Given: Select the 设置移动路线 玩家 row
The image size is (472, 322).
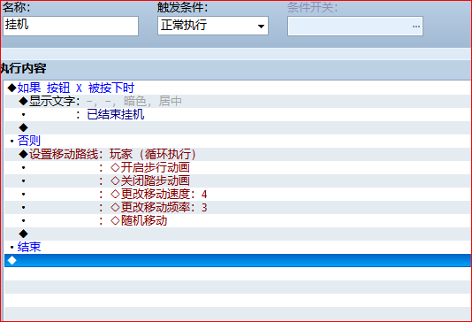Looking at the screenshot, I should point(238,154).
